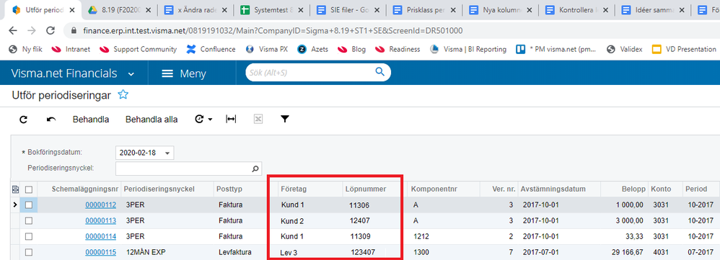Toggle the select-all checkbox in grid header

[x=28, y=189]
